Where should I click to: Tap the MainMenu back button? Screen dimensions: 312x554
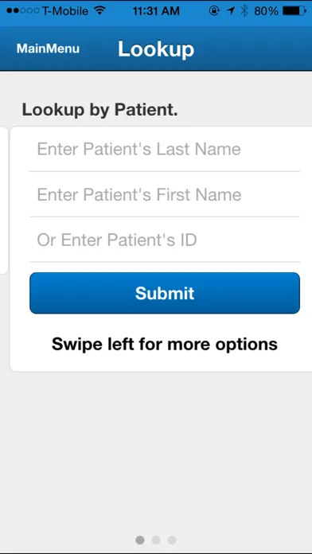point(48,49)
